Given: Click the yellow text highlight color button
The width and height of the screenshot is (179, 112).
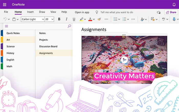Looking at the screenshot, I should click(x=81, y=19).
